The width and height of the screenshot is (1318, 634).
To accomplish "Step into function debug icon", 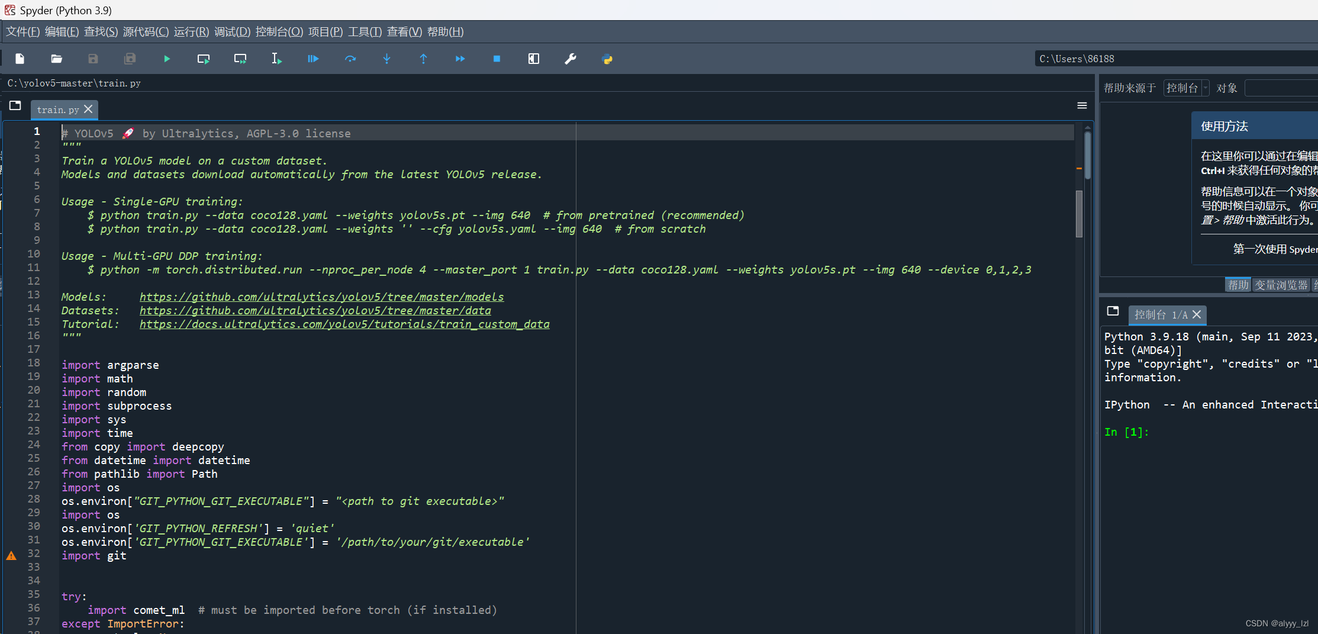I will coord(387,59).
